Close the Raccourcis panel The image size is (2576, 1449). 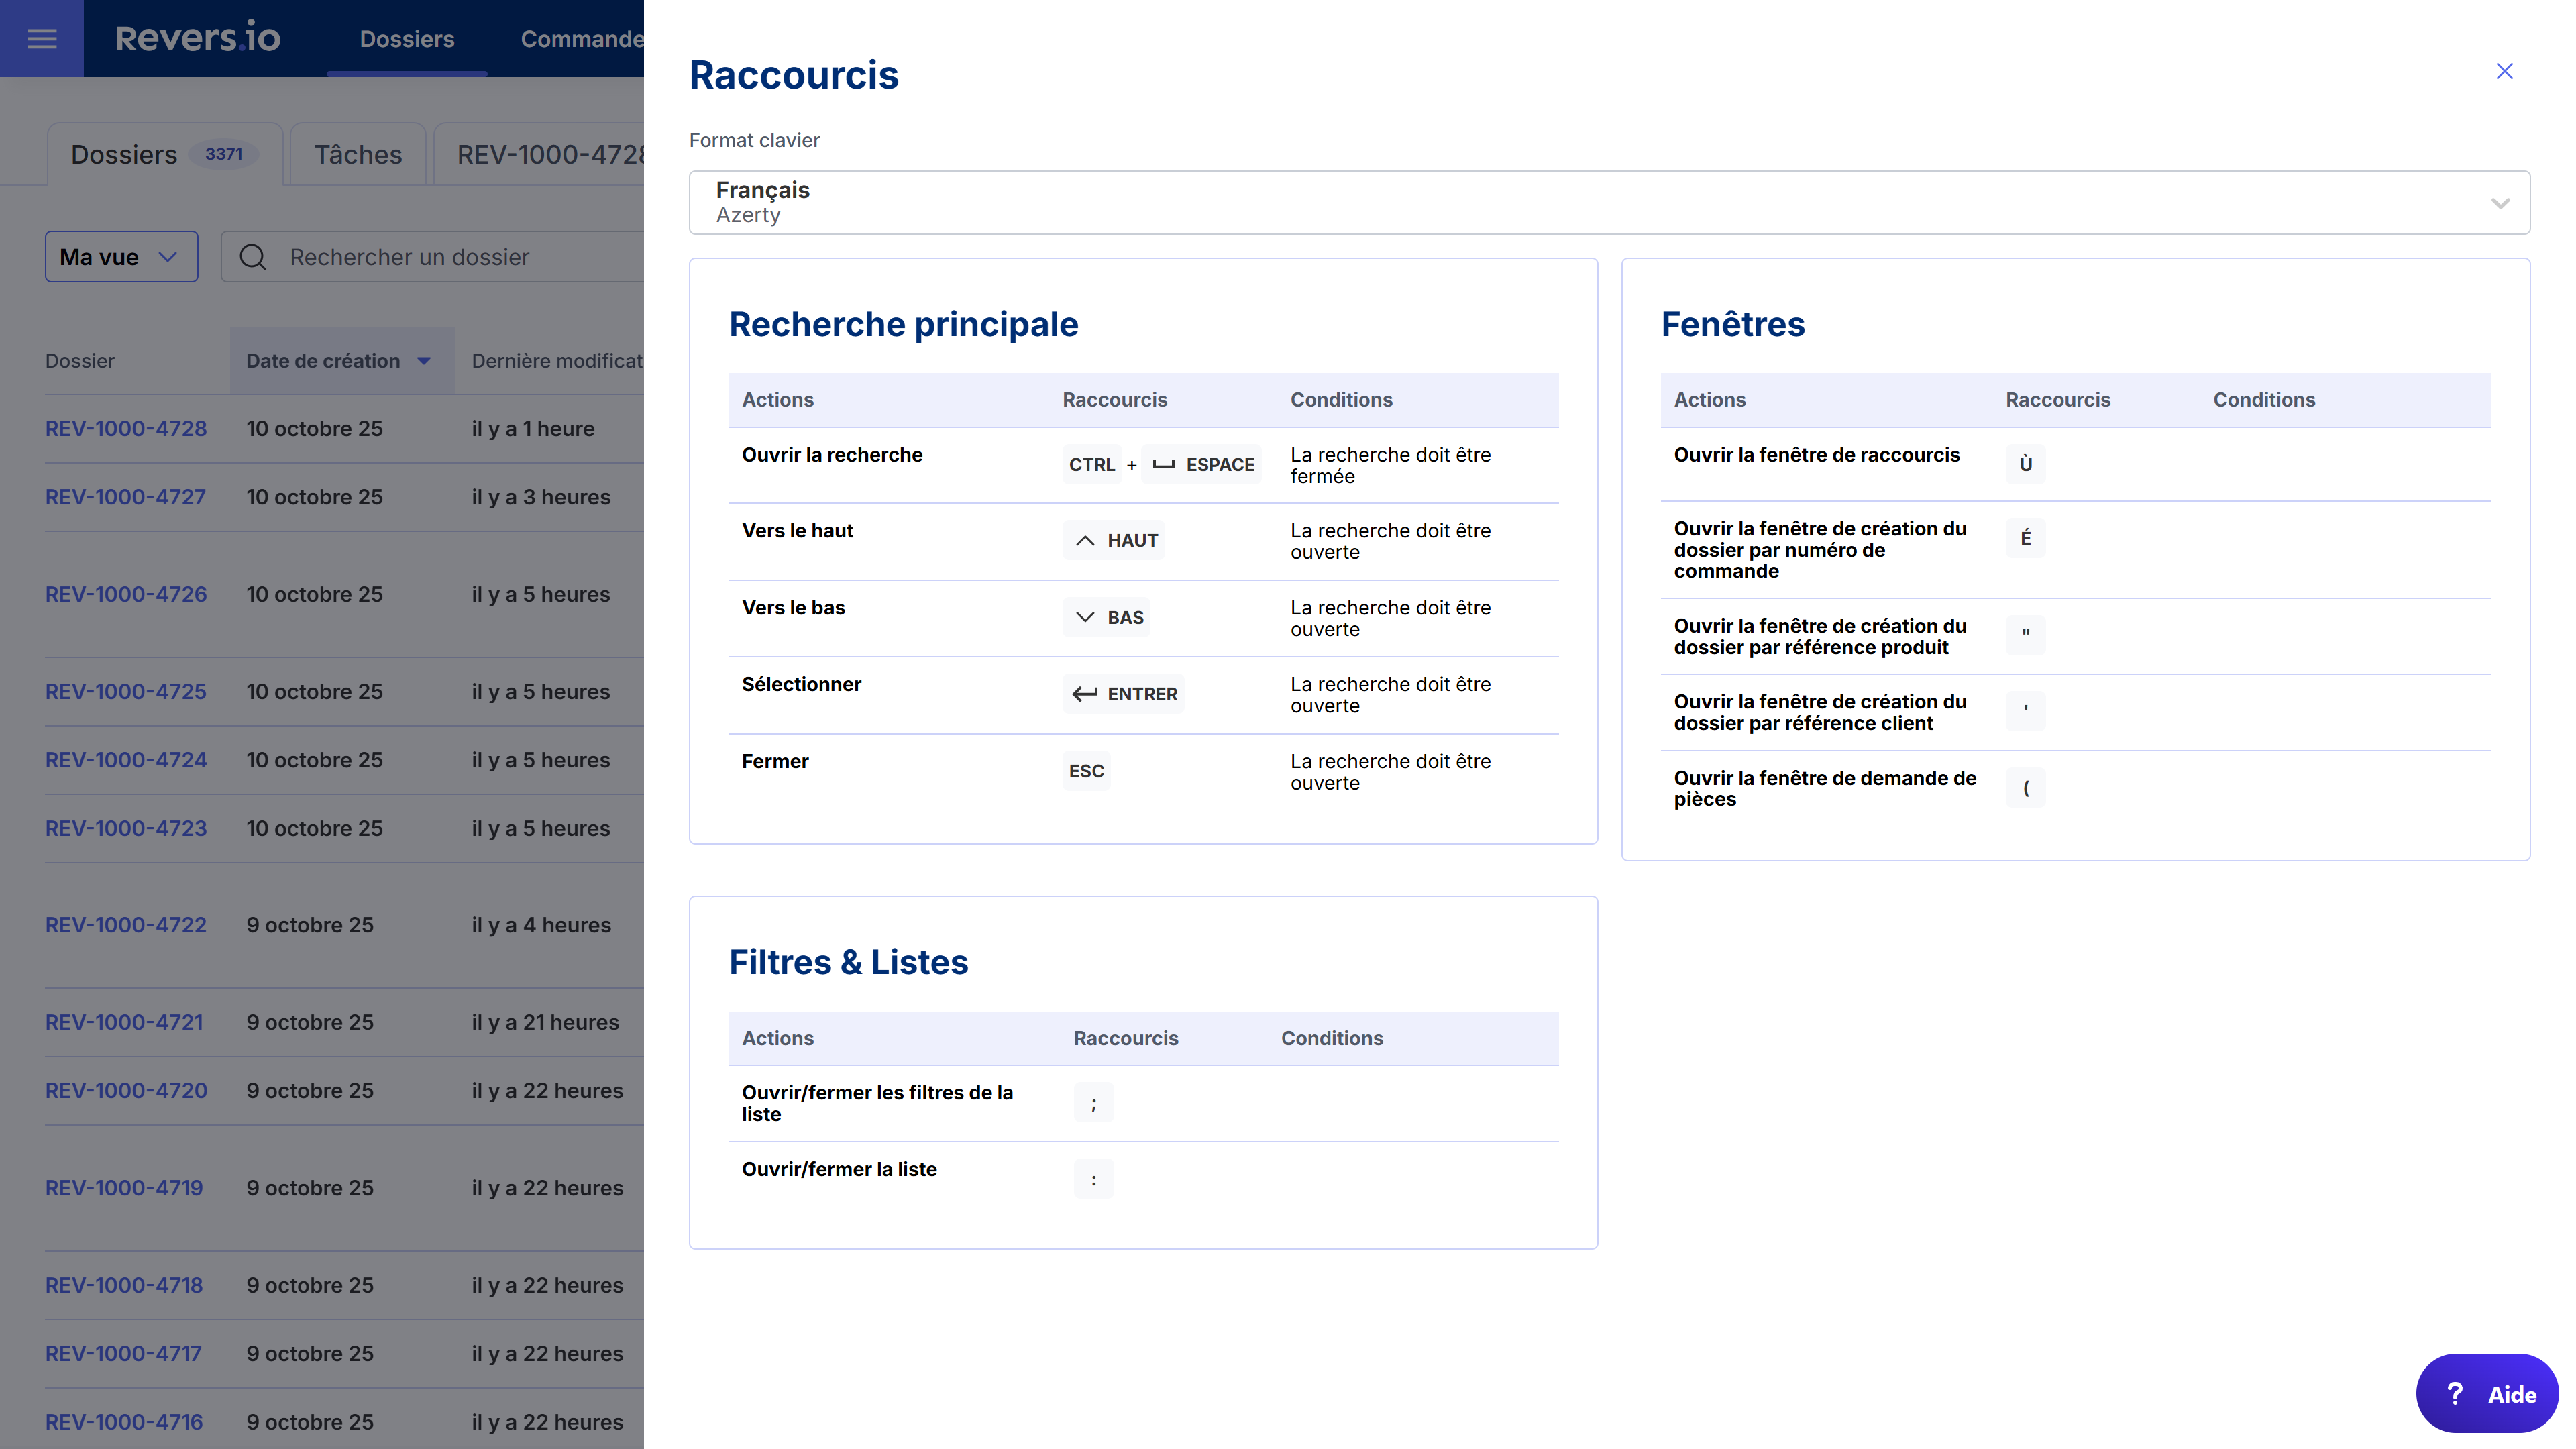tap(2503, 71)
